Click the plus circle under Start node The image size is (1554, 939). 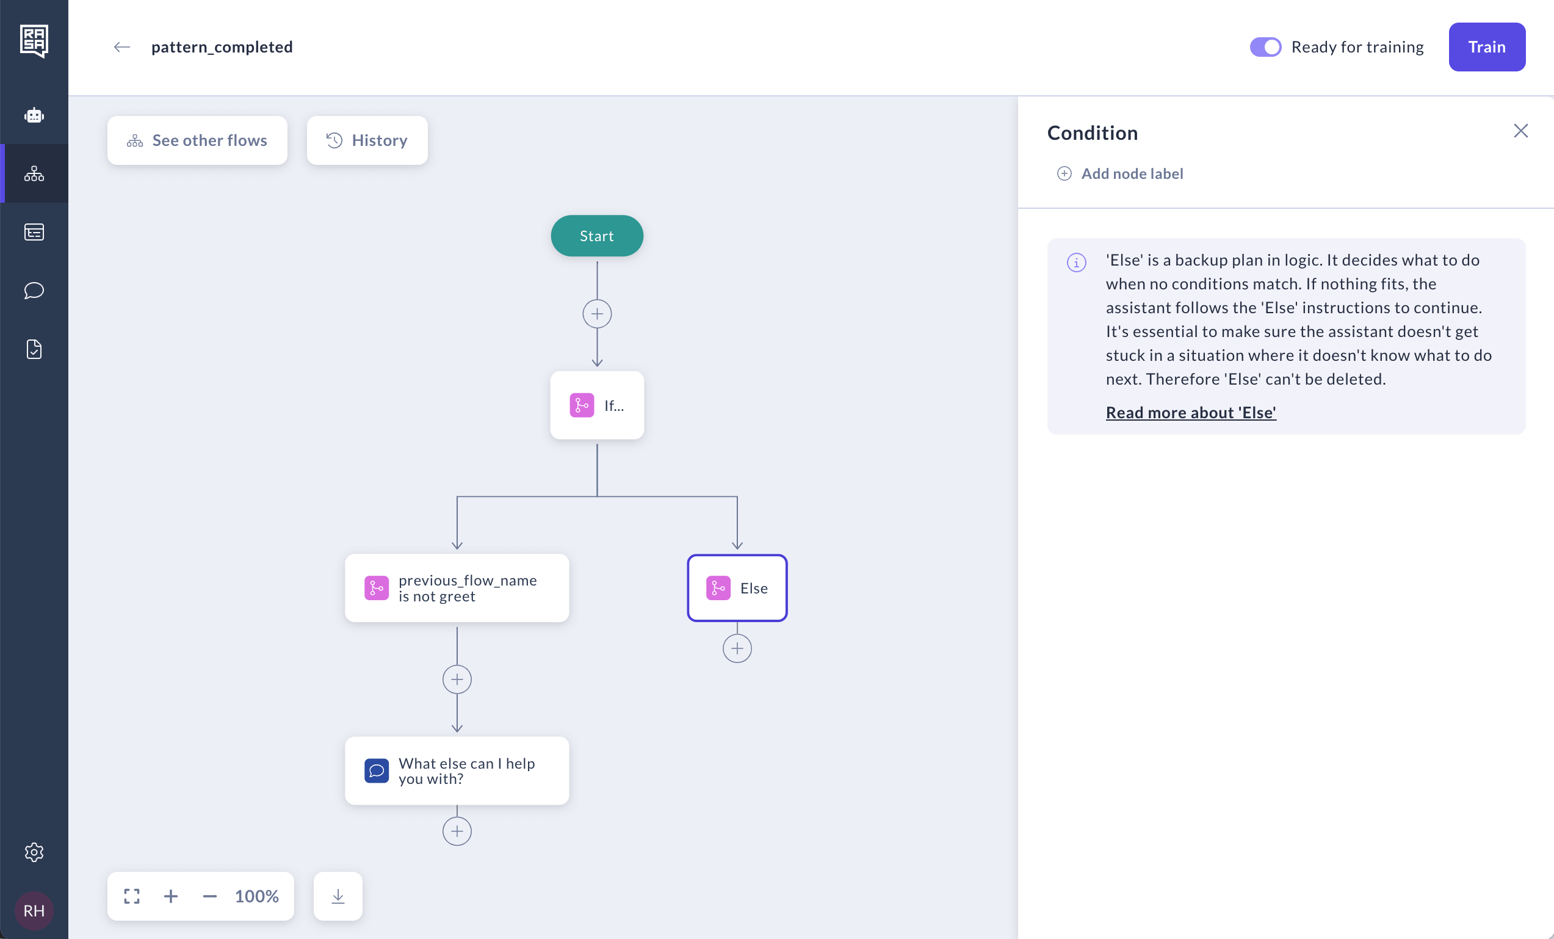[596, 314]
